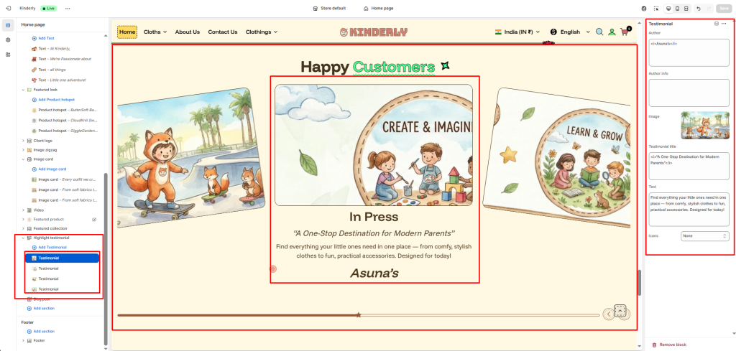Image resolution: width=736 pixels, height=351 pixels.
Task: Click the exit editor icon
Action: click(x=8, y=8)
